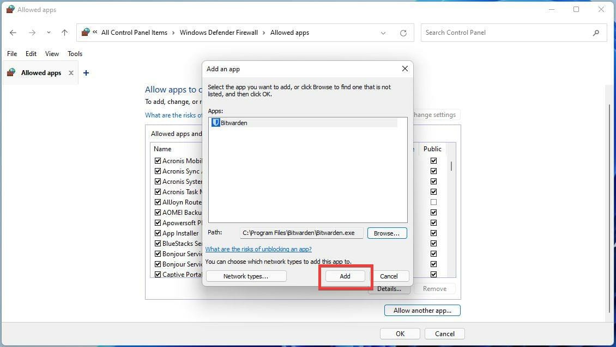Click the Add button in the dialog
The height and width of the screenshot is (347, 616).
pos(345,276)
